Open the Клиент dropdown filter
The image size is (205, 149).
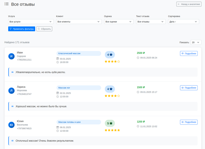click(79, 22)
